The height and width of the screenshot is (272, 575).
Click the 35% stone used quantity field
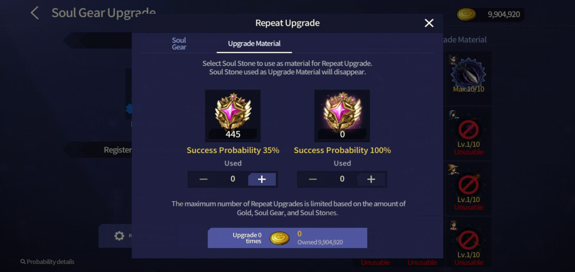coord(233,179)
